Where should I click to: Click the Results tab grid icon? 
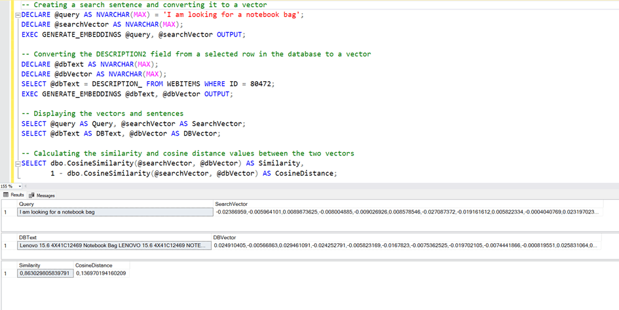point(6,195)
